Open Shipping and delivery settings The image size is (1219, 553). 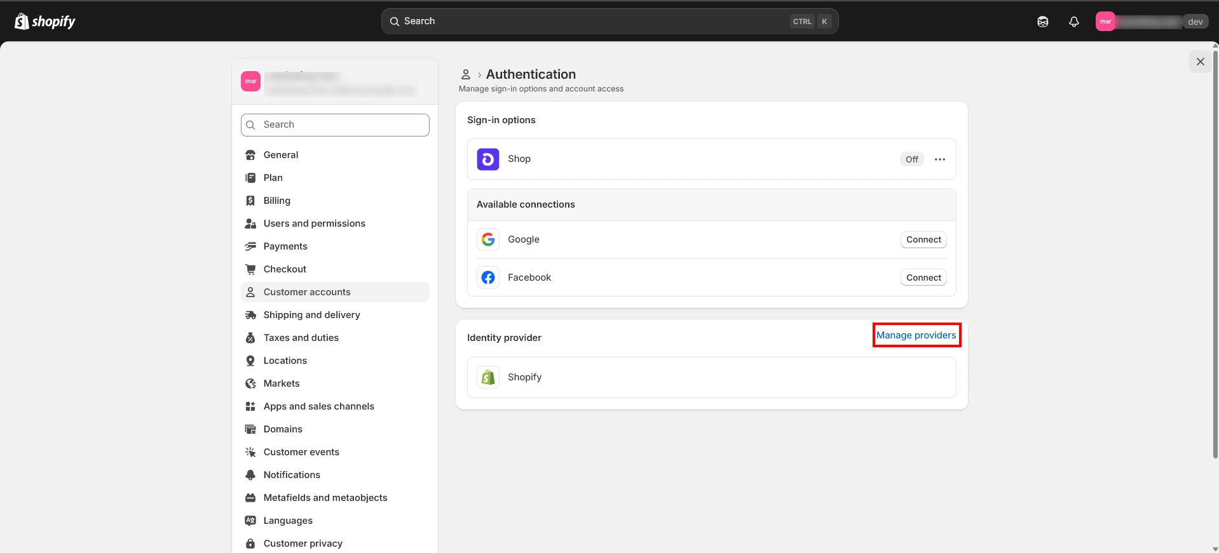[335, 315]
